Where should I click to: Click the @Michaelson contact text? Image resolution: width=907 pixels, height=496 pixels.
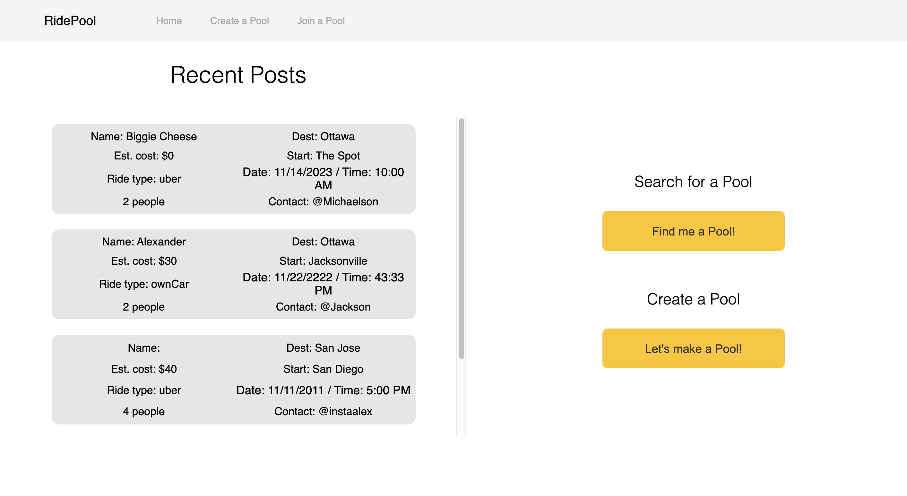click(x=345, y=202)
